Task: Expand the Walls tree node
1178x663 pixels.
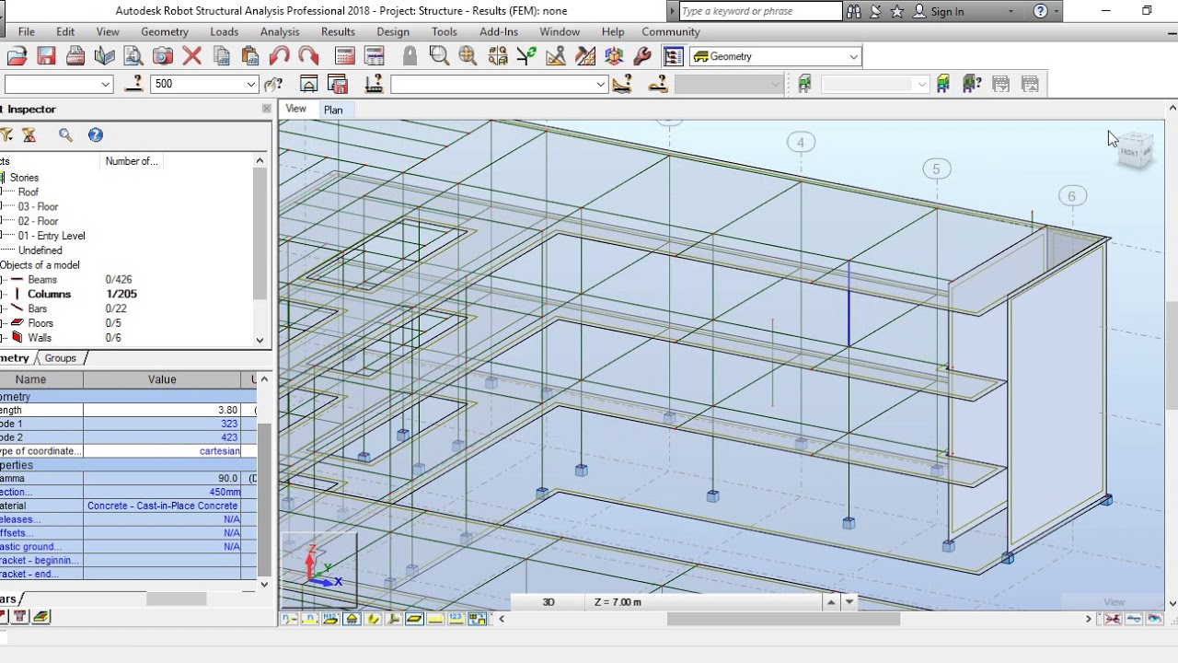Action: point(2,338)
